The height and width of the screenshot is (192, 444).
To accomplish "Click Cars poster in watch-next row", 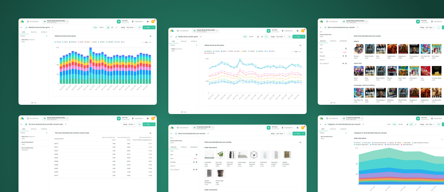I will click(425, 71).
